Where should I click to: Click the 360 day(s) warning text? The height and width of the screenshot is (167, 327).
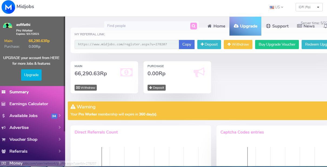point(148,114)
